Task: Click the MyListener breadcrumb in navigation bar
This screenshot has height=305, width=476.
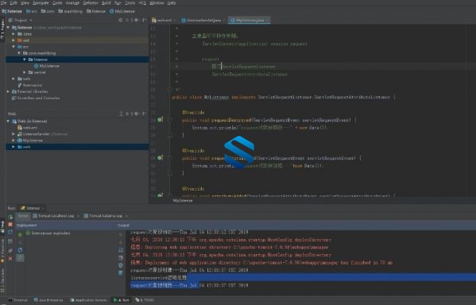Action: point(122,11)
